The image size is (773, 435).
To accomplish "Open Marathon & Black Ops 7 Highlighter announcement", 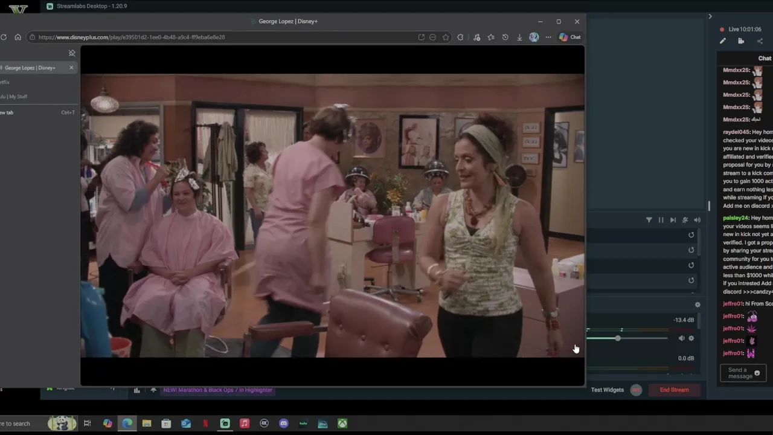I will pos(218,390).
